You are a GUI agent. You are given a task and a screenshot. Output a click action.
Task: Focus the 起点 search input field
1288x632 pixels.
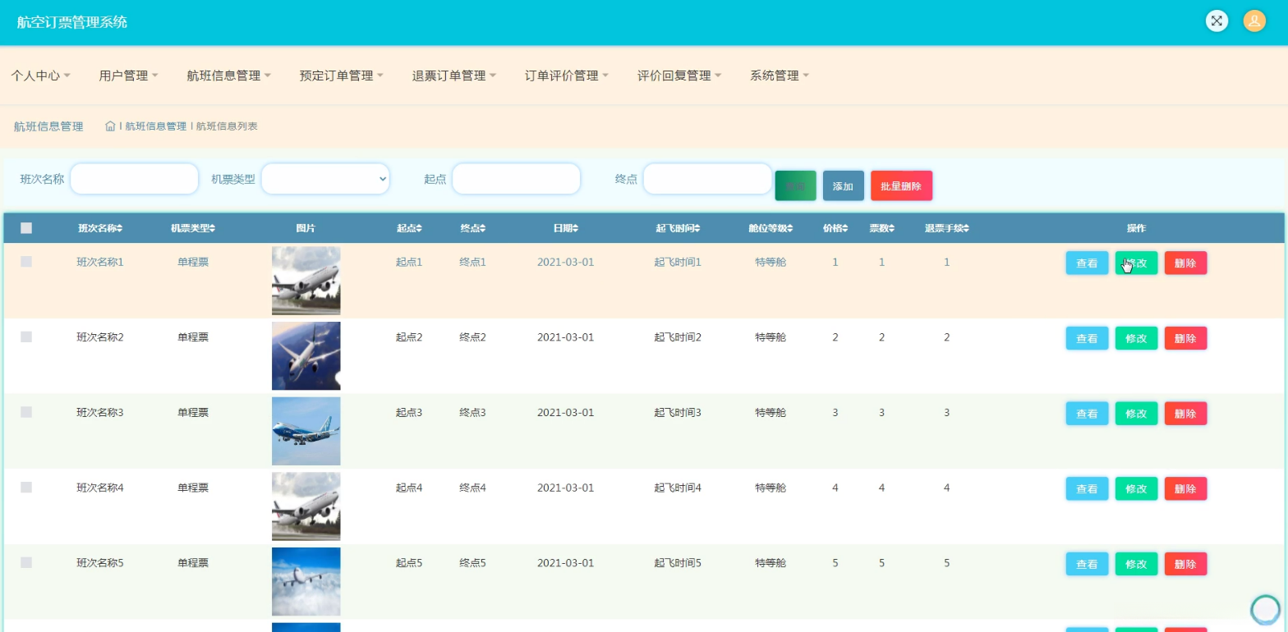click(516, 179)
